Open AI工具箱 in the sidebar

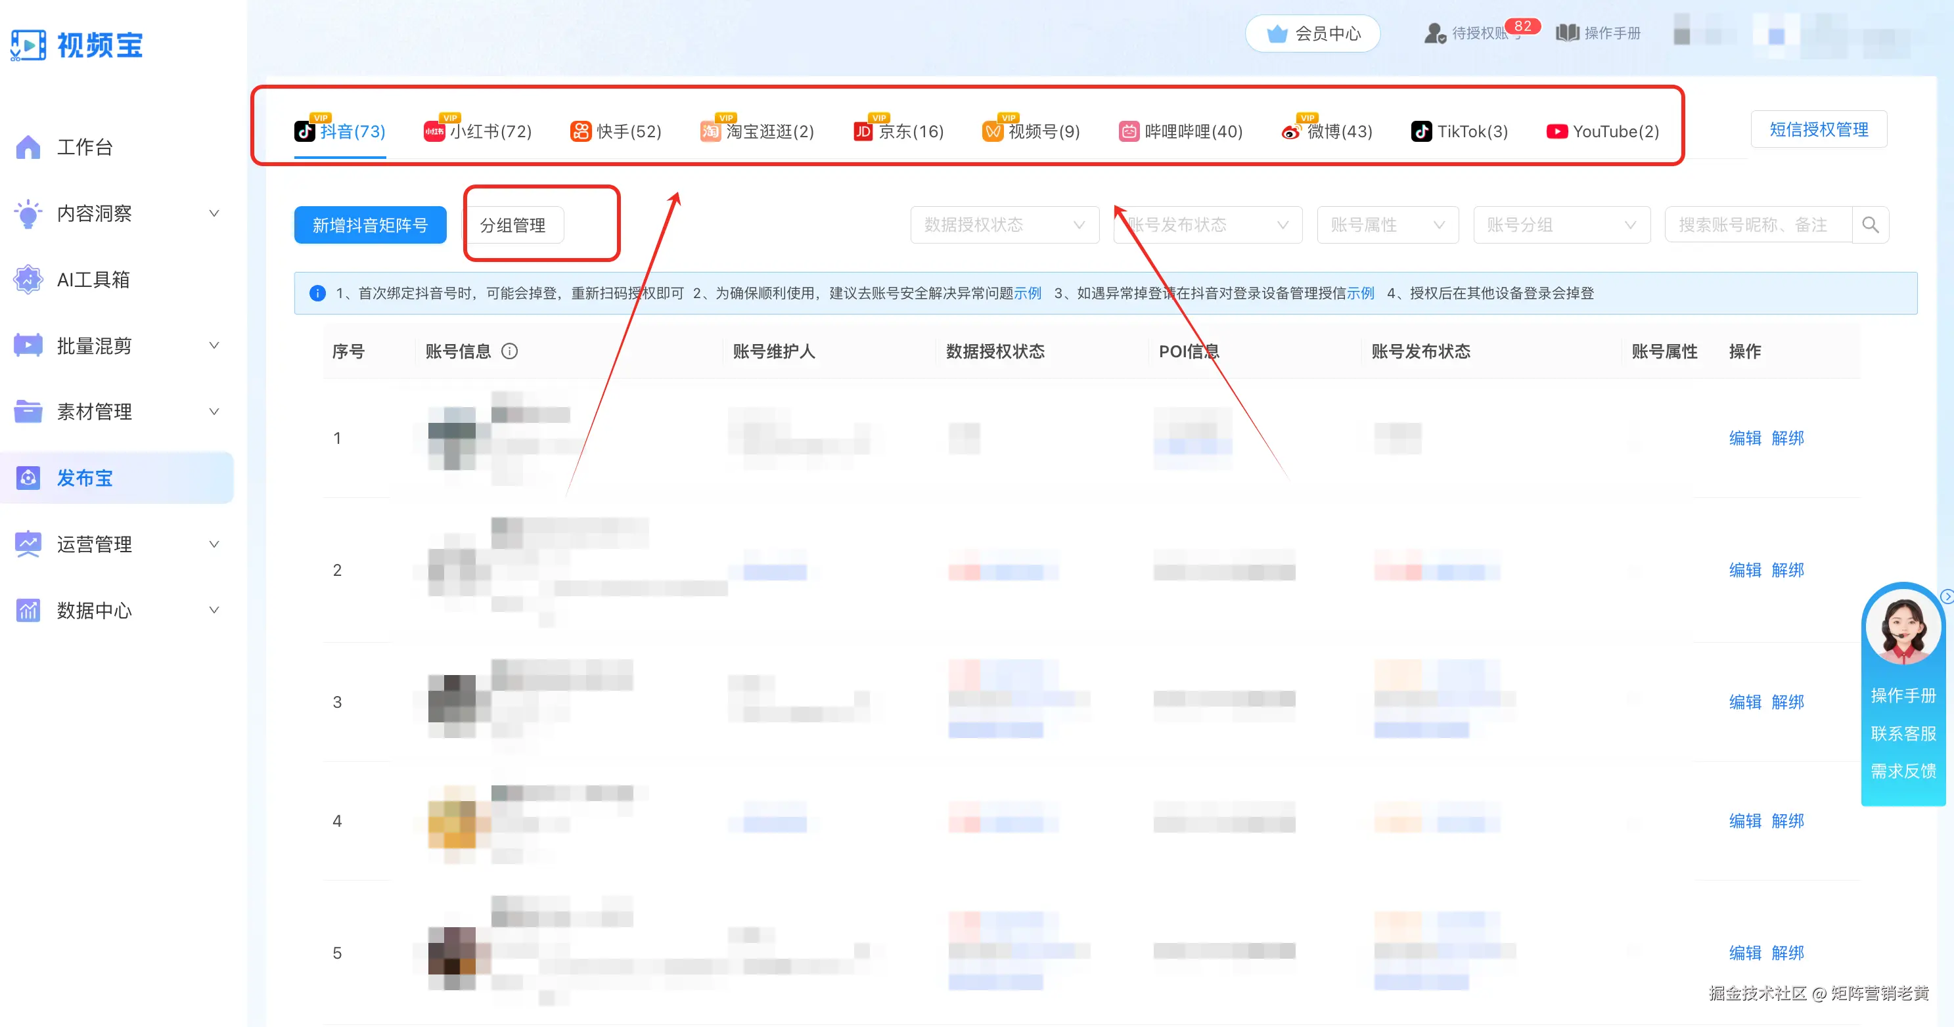(x=93, y=280)
